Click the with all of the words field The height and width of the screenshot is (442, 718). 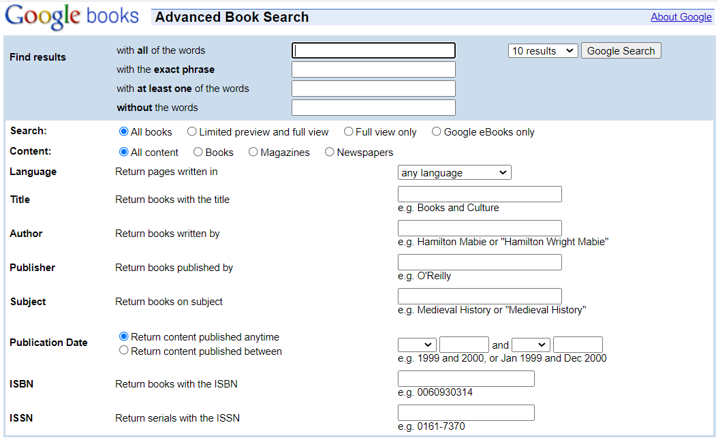[373, 50]
